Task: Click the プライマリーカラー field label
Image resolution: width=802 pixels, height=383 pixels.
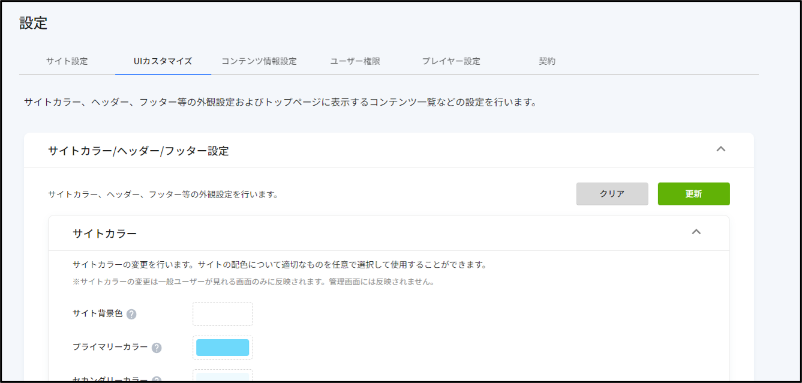Action: click(x=110, y=347)
